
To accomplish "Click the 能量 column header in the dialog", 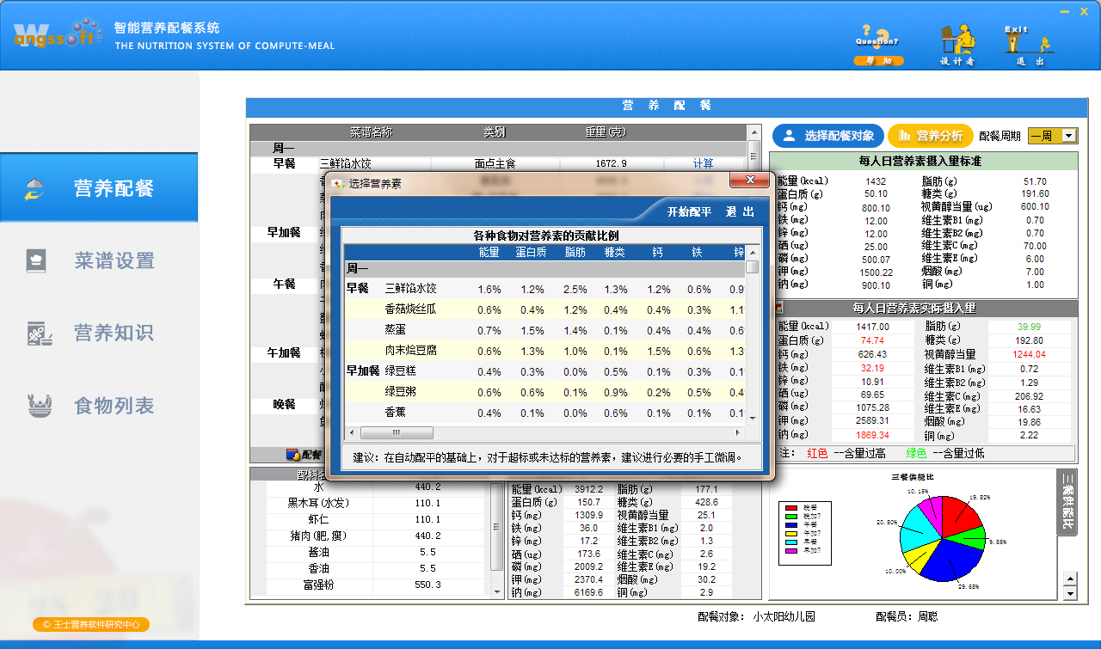I will click(489, 253).
